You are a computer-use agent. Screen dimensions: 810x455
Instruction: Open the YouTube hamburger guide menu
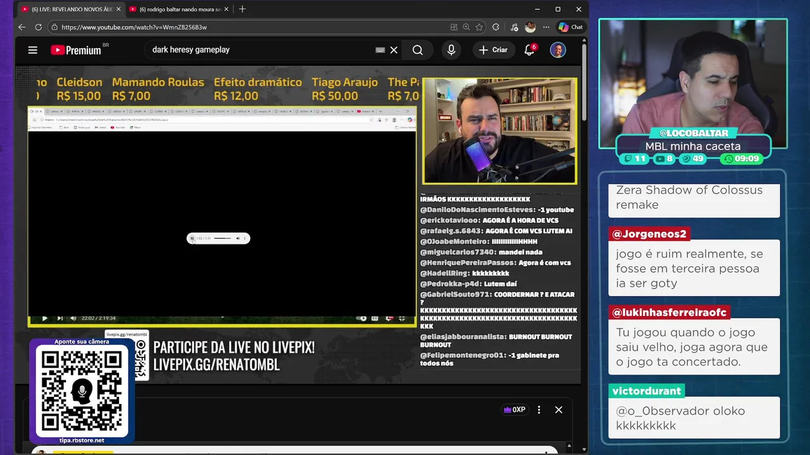coord(33,50)
